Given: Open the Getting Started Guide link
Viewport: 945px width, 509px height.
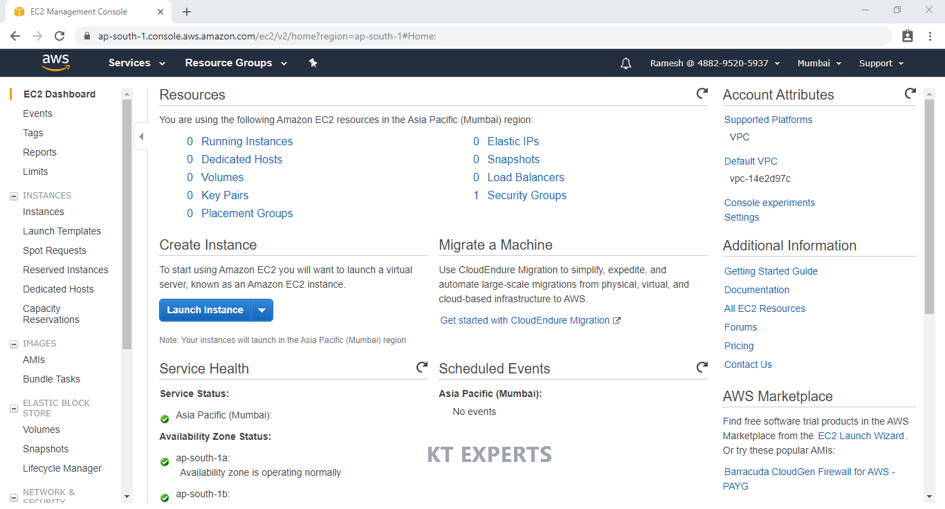Looking at the screenshot, I should click(x=771, y=271).
